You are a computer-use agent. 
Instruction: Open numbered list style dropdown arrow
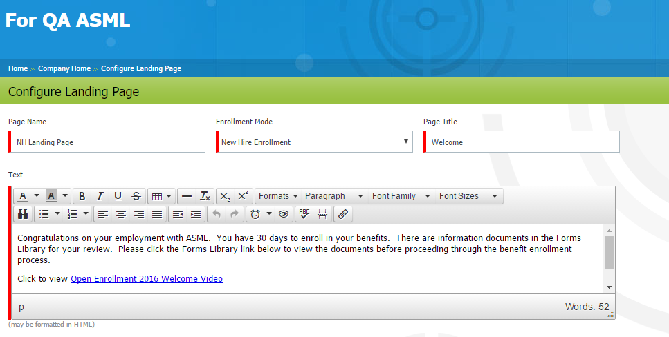(x=86, y=214)
